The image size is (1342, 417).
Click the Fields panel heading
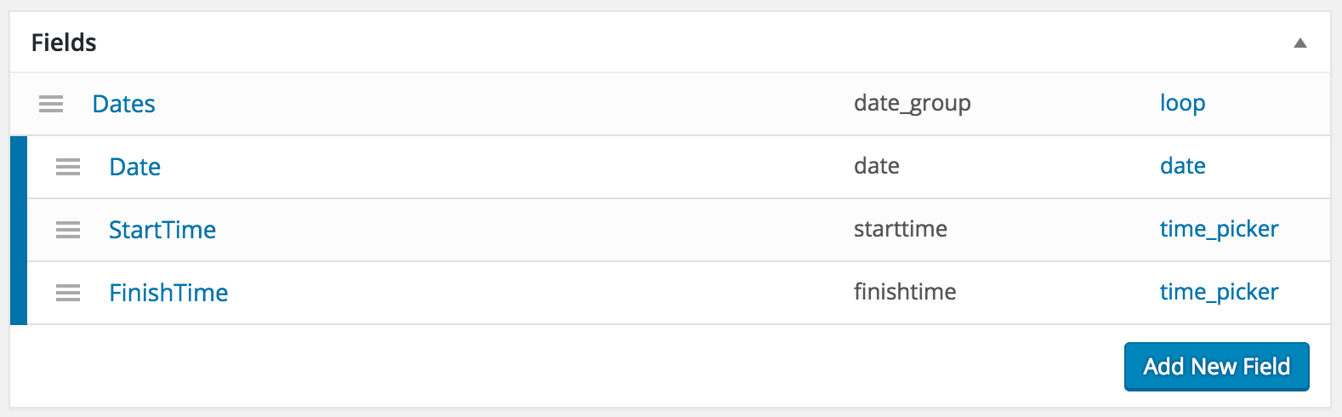[64, 43]
